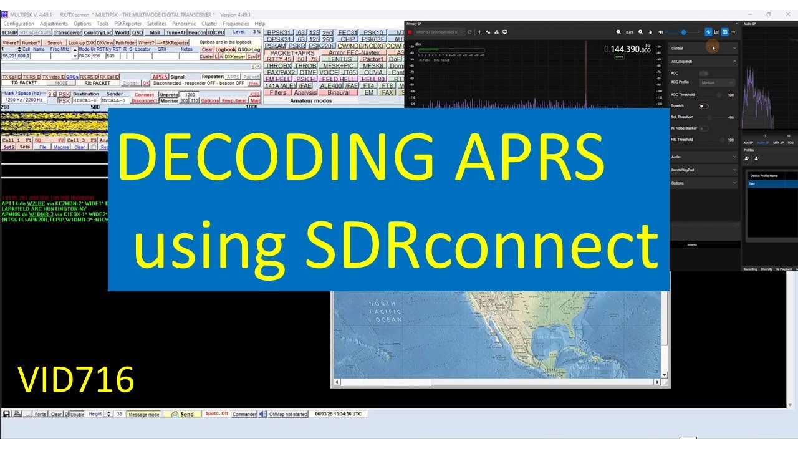Click the printer icon in MultiPSK bottom bar

point(17,413)
